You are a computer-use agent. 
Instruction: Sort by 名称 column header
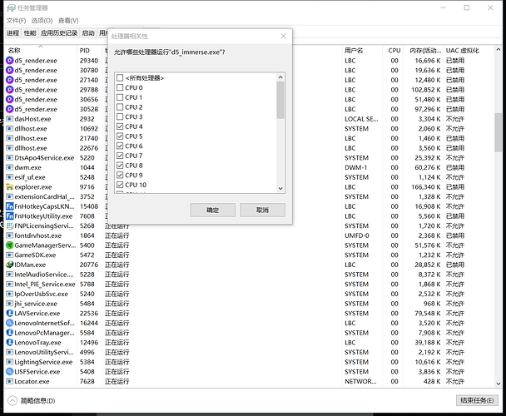41,51
